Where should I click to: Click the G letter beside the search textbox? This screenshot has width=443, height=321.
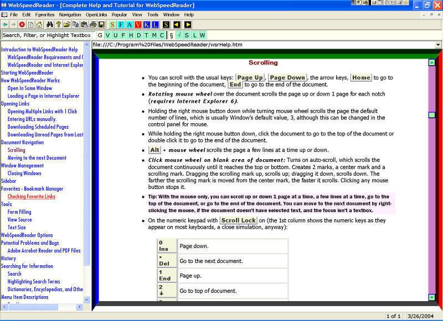coord(100,35)
